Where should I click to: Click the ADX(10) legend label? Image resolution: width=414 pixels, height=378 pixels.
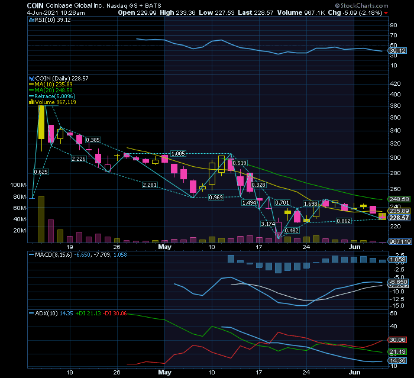click(x=46, y=314)
